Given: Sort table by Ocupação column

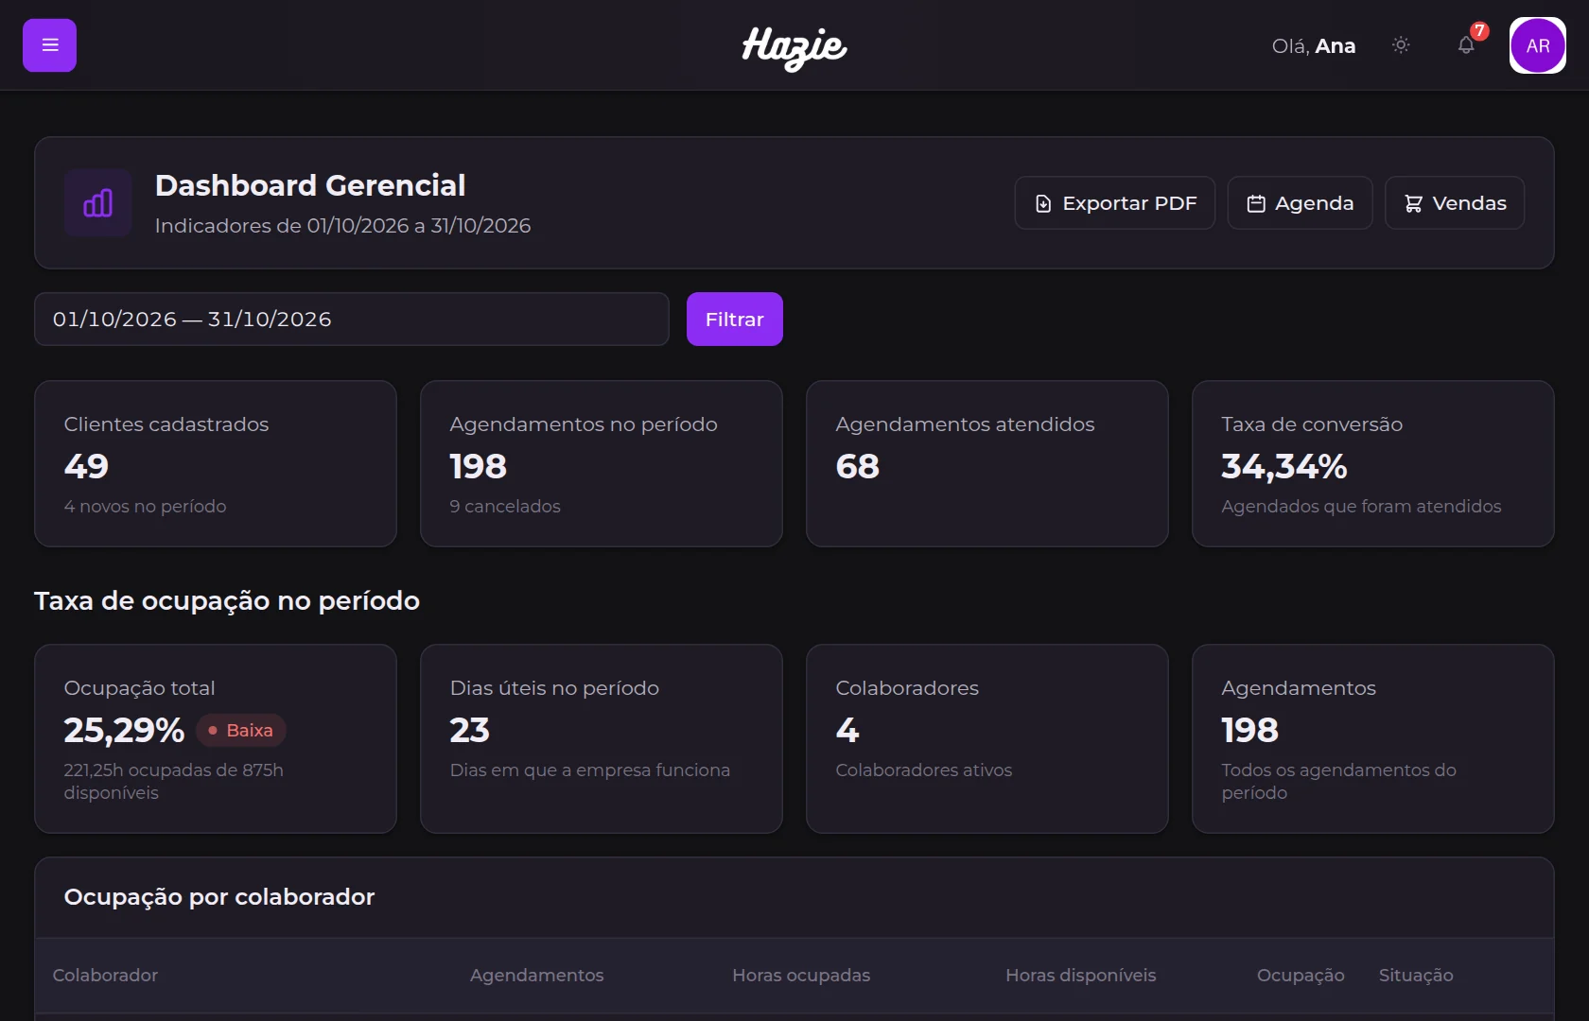Looking at the screenshot, I should pos(1301,976).
